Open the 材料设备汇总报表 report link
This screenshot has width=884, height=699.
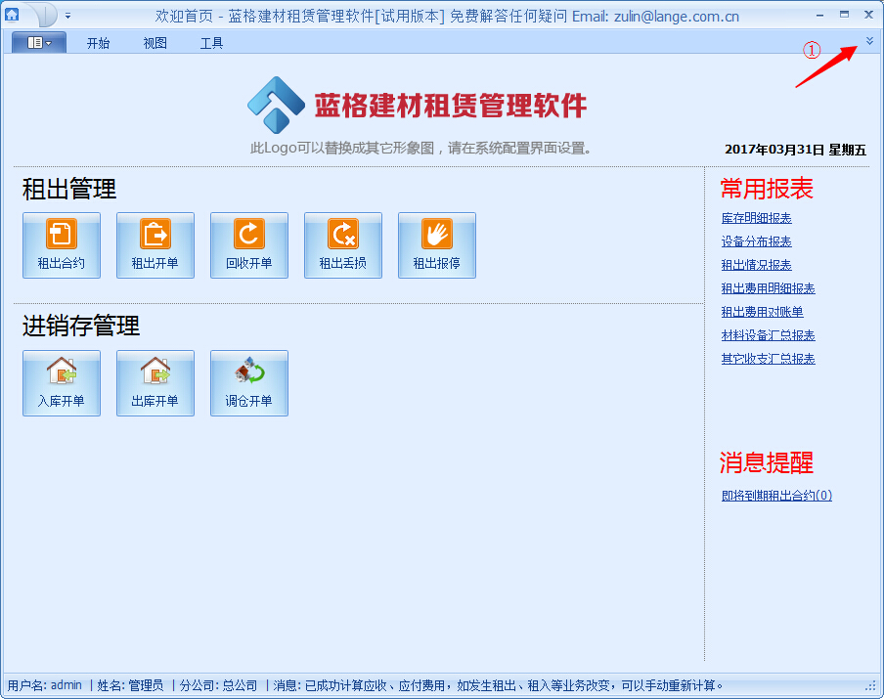(768, 335)
